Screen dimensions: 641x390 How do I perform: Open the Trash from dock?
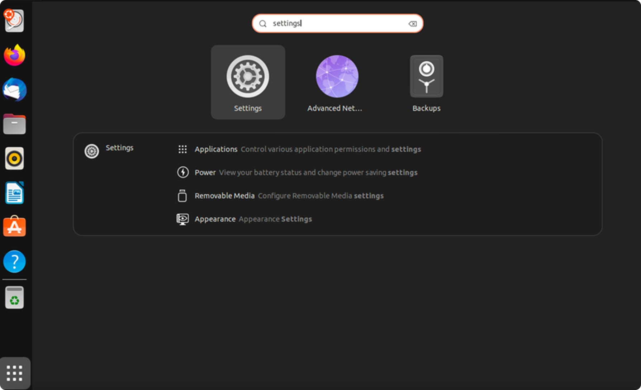(x=14, y=297)
